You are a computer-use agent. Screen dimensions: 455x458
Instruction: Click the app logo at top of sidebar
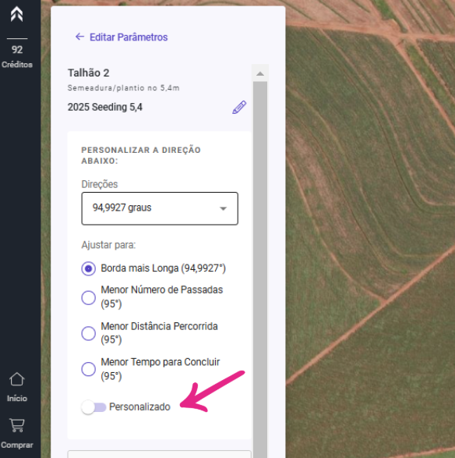click(16, 14)
